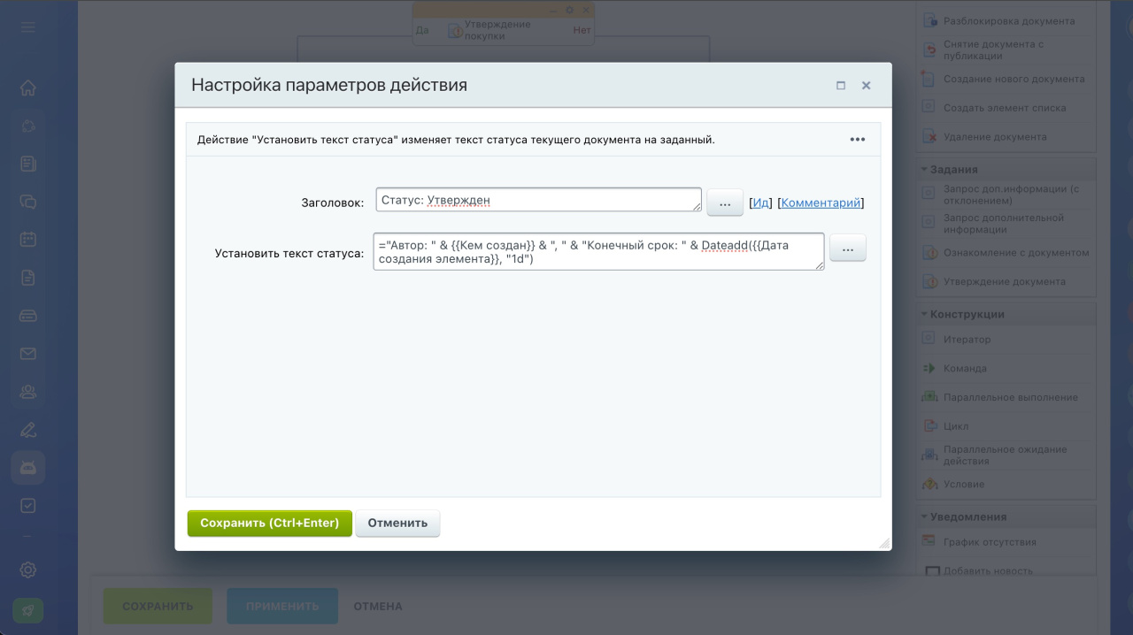This screenshot has width=1133, height=635.
Task: Open the calendar icon in sidebar
Action: 28,239
